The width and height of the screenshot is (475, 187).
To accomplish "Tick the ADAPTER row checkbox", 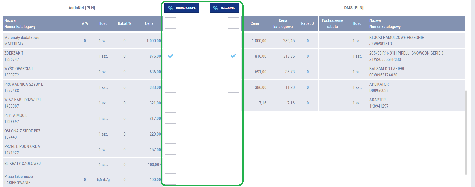I will (x=233, y=103).
